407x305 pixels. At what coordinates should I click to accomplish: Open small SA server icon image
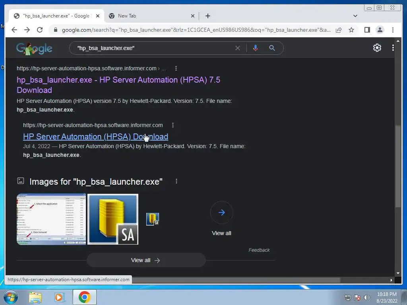point(153,219)
